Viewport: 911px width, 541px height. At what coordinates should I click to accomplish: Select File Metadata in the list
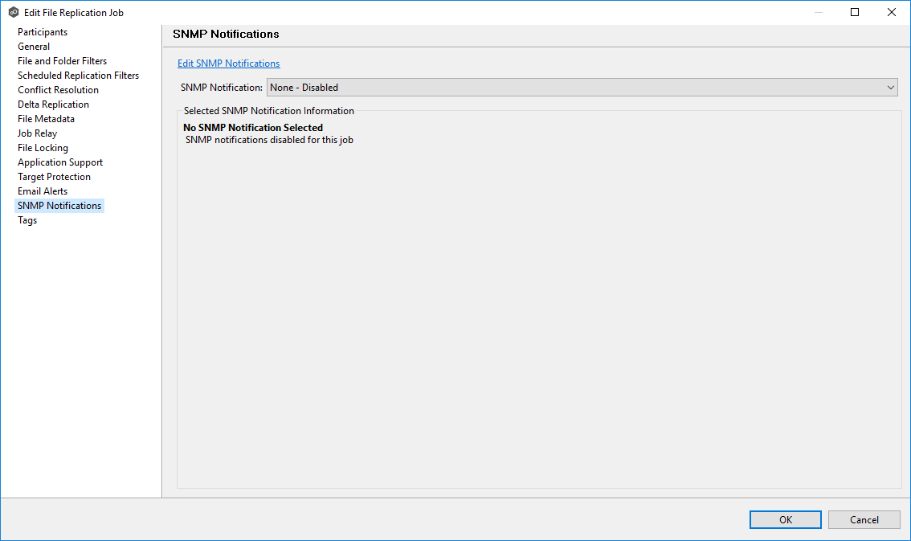click(46, 119)
